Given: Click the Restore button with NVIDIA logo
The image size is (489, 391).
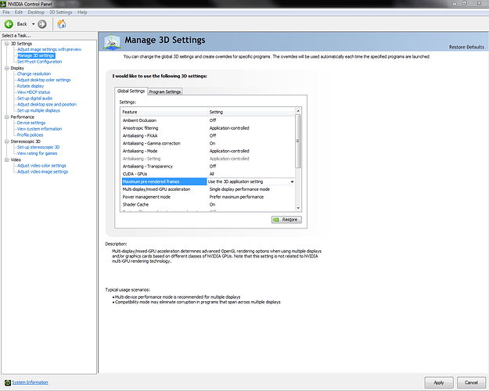Looking at the screenshot, I should coord(286,220).
